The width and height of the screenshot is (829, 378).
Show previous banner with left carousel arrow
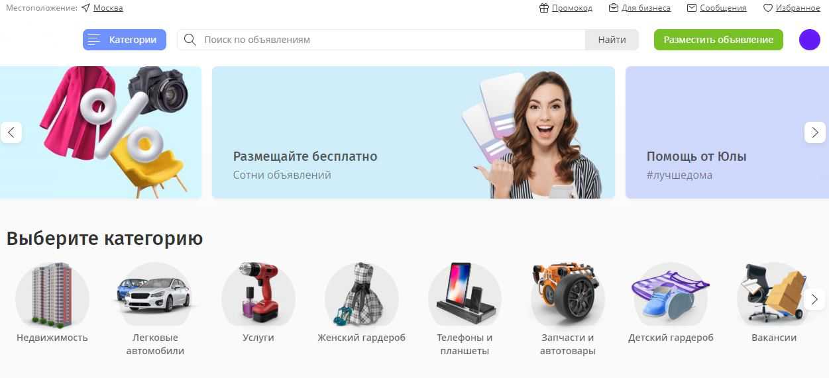(11, 132)
